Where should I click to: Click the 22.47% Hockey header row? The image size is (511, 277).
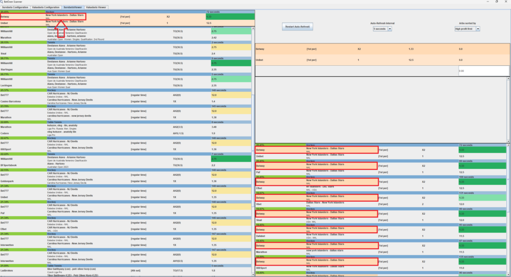click(126, 138)
